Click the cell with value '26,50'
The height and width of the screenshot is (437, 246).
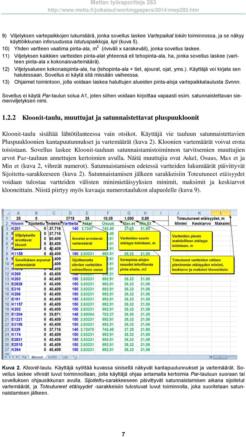click(x=129, y=314)
